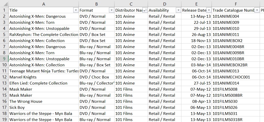Select column C header

pos(131,4)
